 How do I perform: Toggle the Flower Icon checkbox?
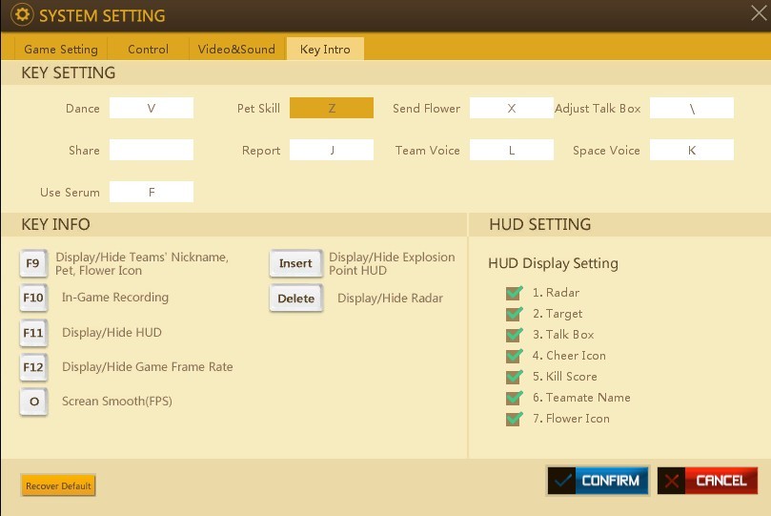(515, 419)
